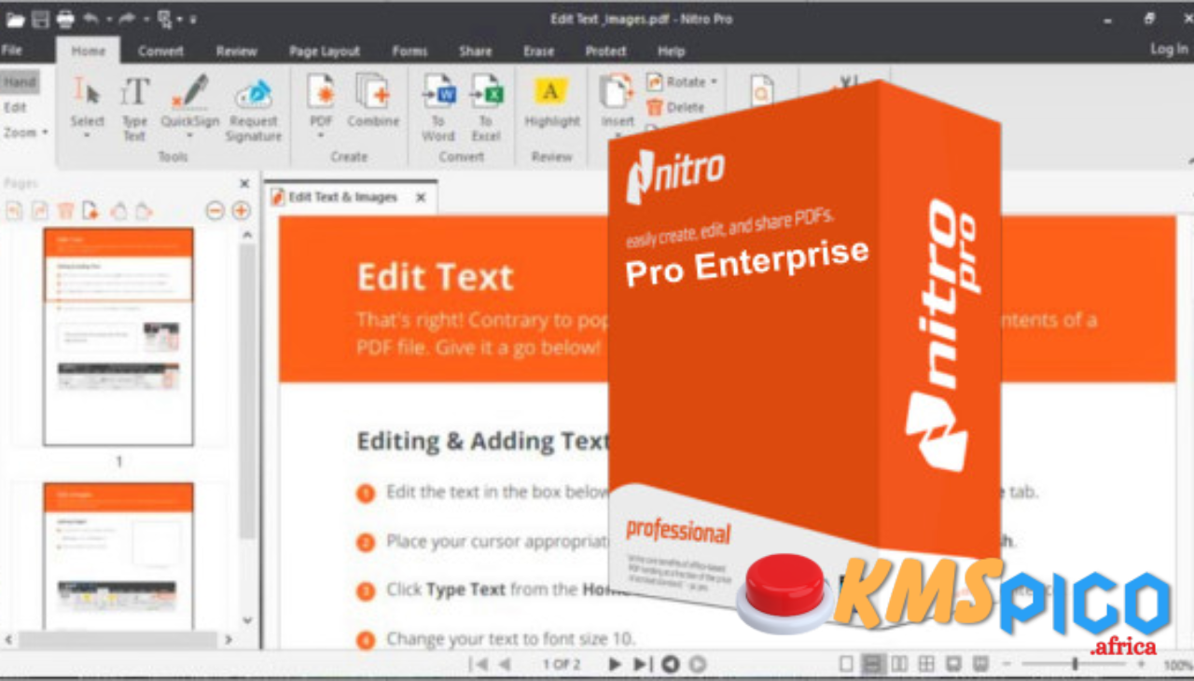Undo the last action
The height and width of the screenshot is (681, 1194).
(90, 19)
